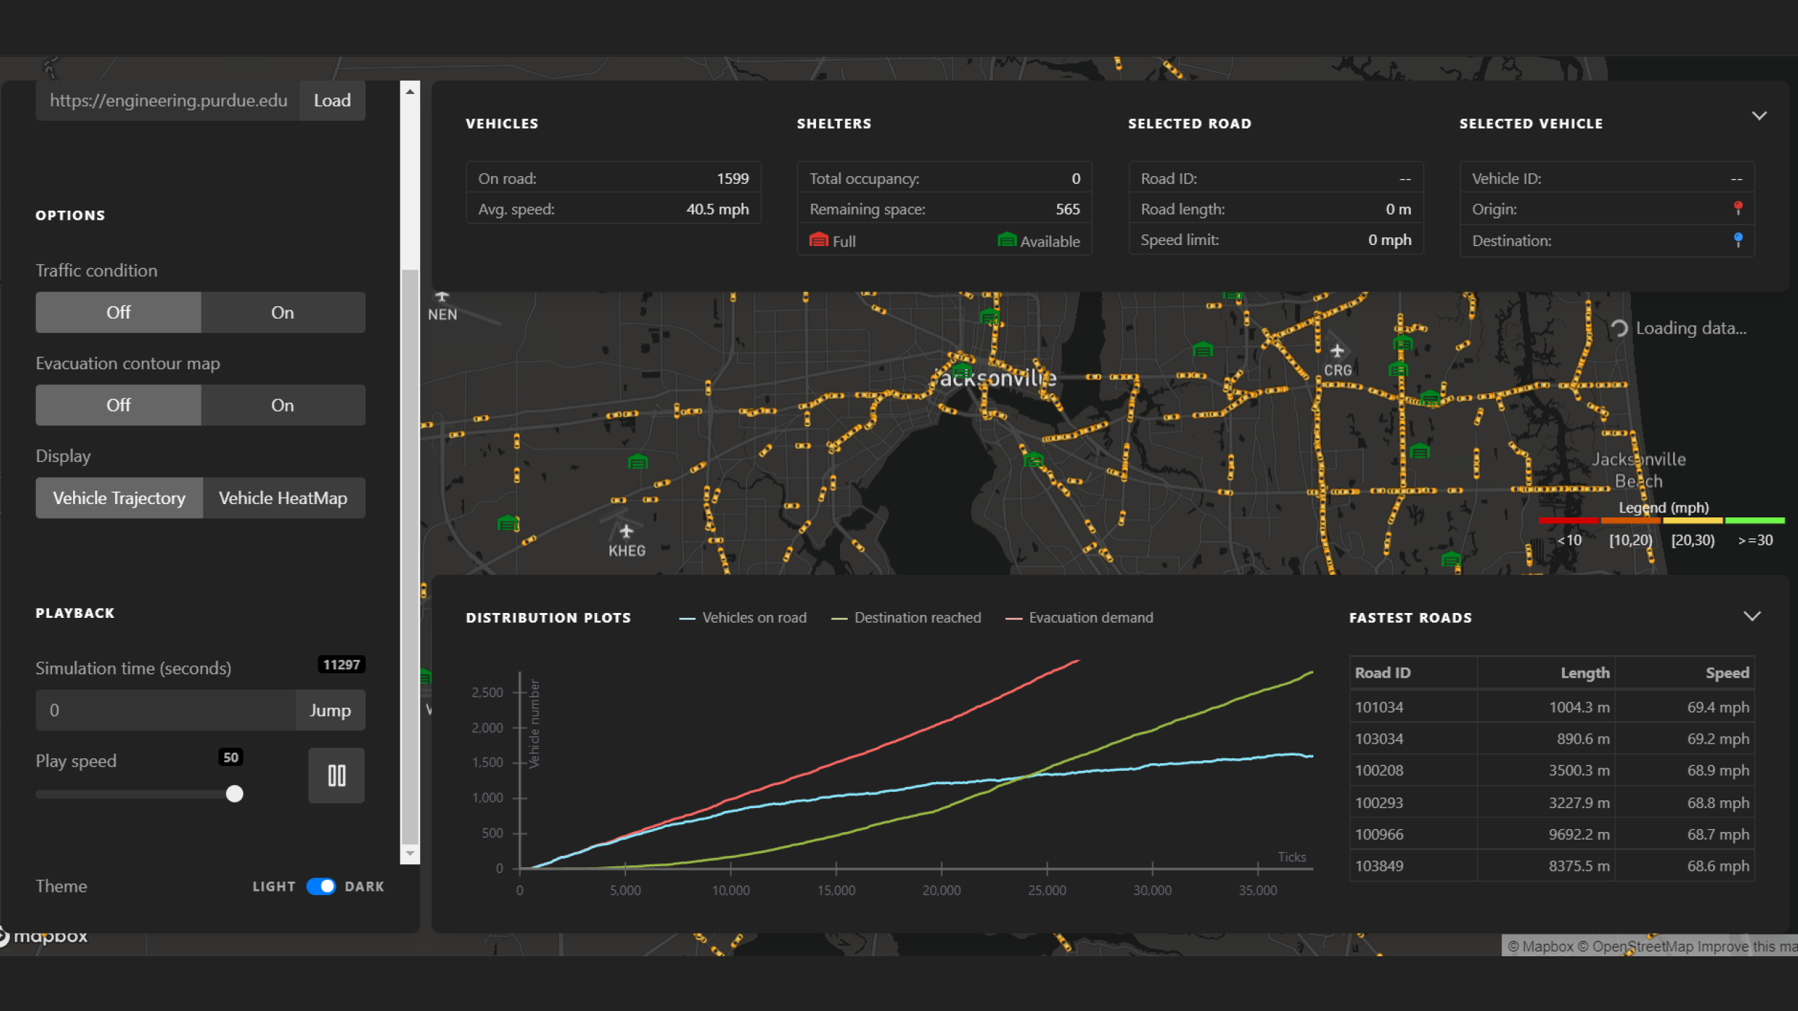1798x1011 pixels.
Task: Toggle Evacuation demand legend entry
Action: [1080, 618]
